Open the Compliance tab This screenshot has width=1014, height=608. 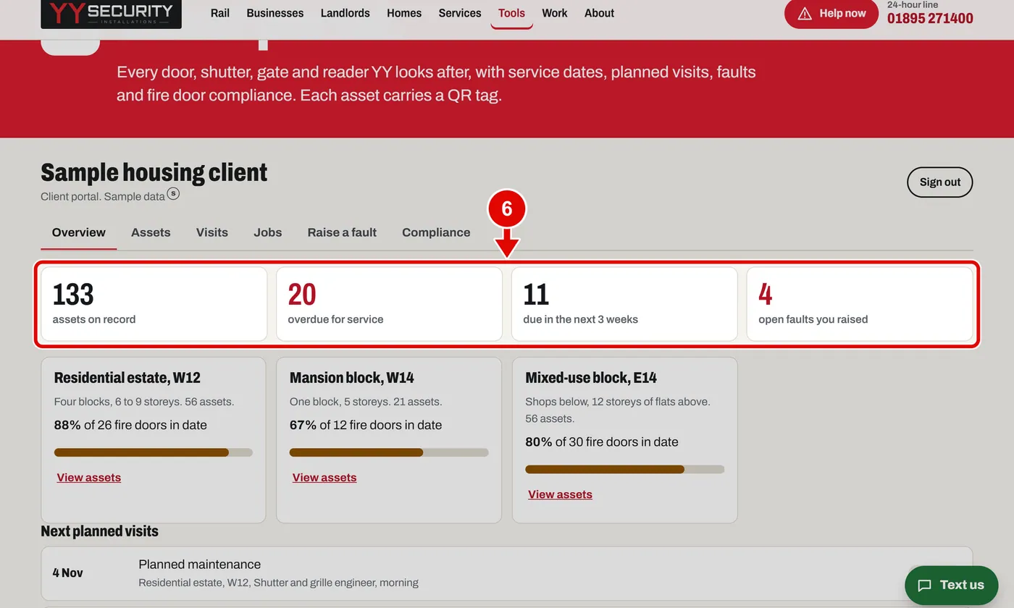click(x=436, y=233)
